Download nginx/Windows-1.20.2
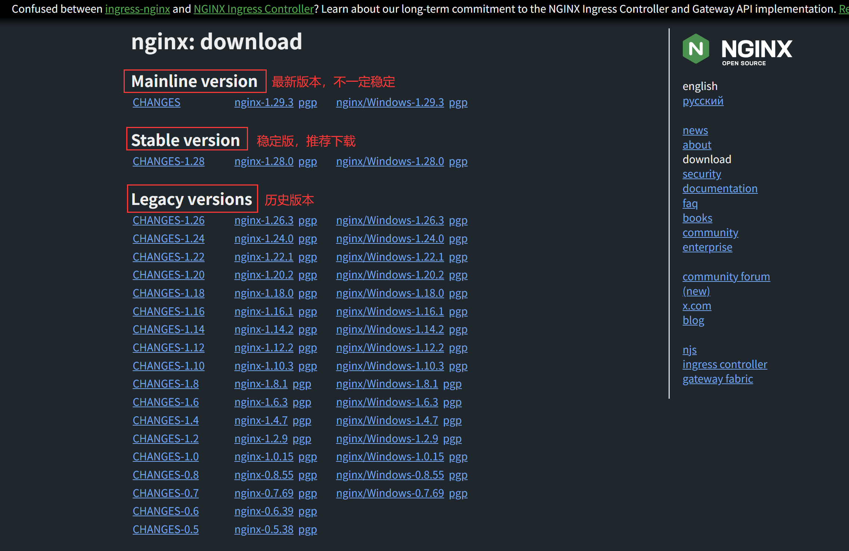Image resolution: width=849 pixels, height=551 pixels. coord(390,275)
